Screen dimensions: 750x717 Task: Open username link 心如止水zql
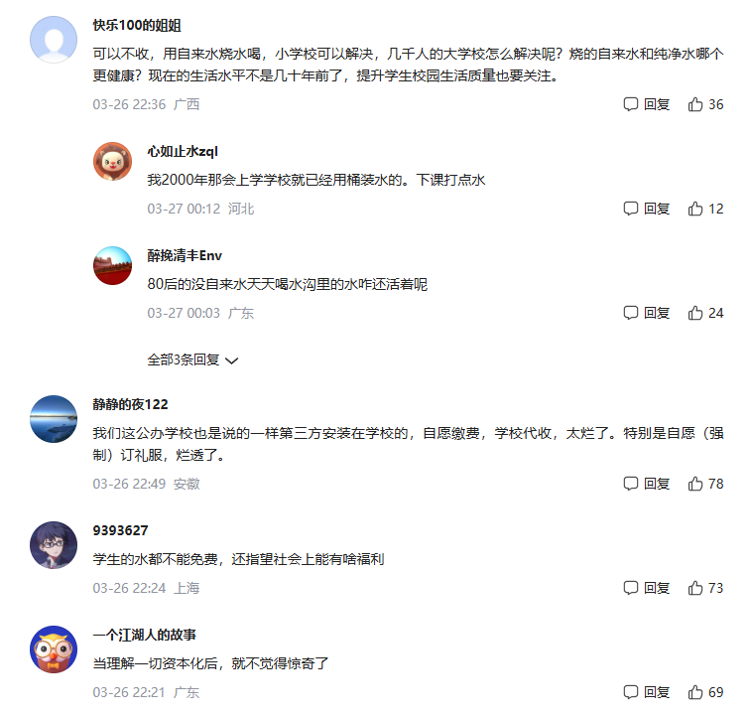[x=183, y=151]
